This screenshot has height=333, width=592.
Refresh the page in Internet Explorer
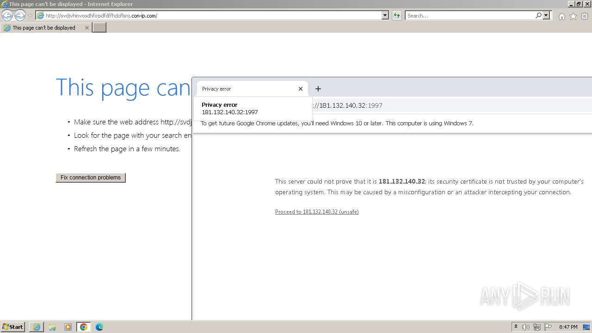pos(396,16)
